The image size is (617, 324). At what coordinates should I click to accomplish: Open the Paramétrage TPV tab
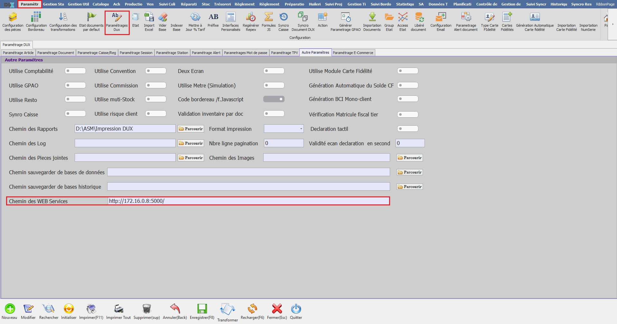[284, 52]
